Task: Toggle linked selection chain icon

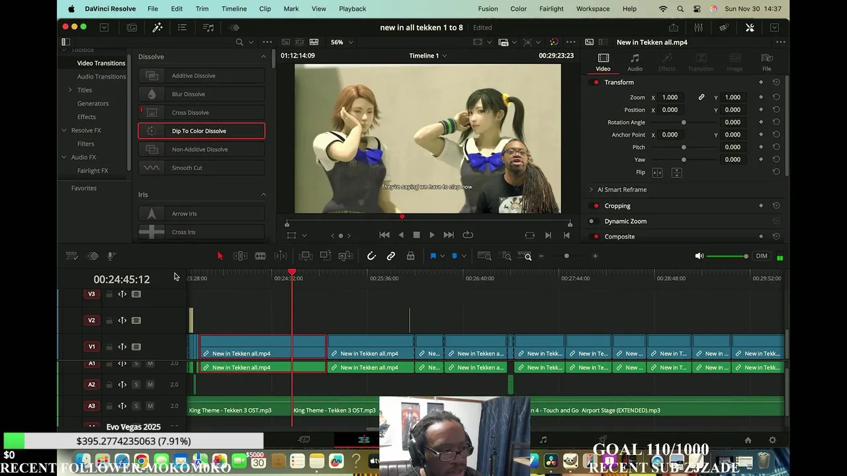Action: pos(391,256)
